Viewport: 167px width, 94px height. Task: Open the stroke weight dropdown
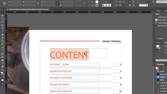click(112, 2)
